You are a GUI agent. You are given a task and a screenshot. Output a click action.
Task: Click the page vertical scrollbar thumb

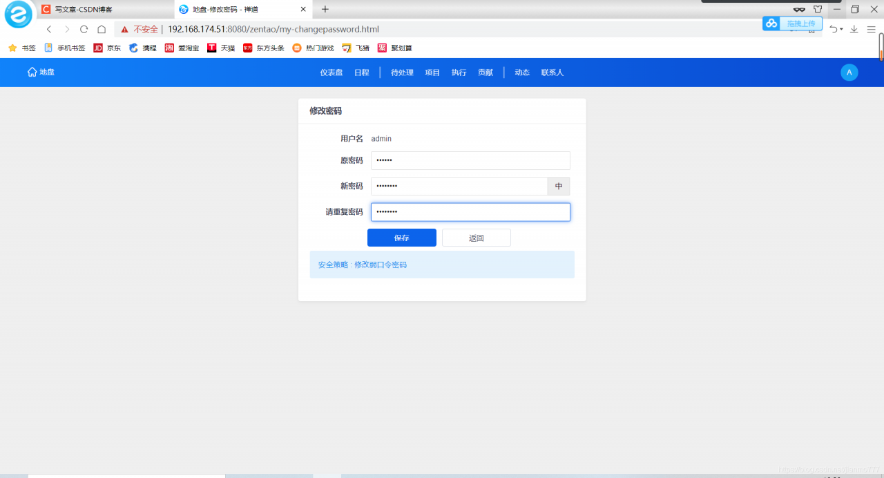coord(881,48)
